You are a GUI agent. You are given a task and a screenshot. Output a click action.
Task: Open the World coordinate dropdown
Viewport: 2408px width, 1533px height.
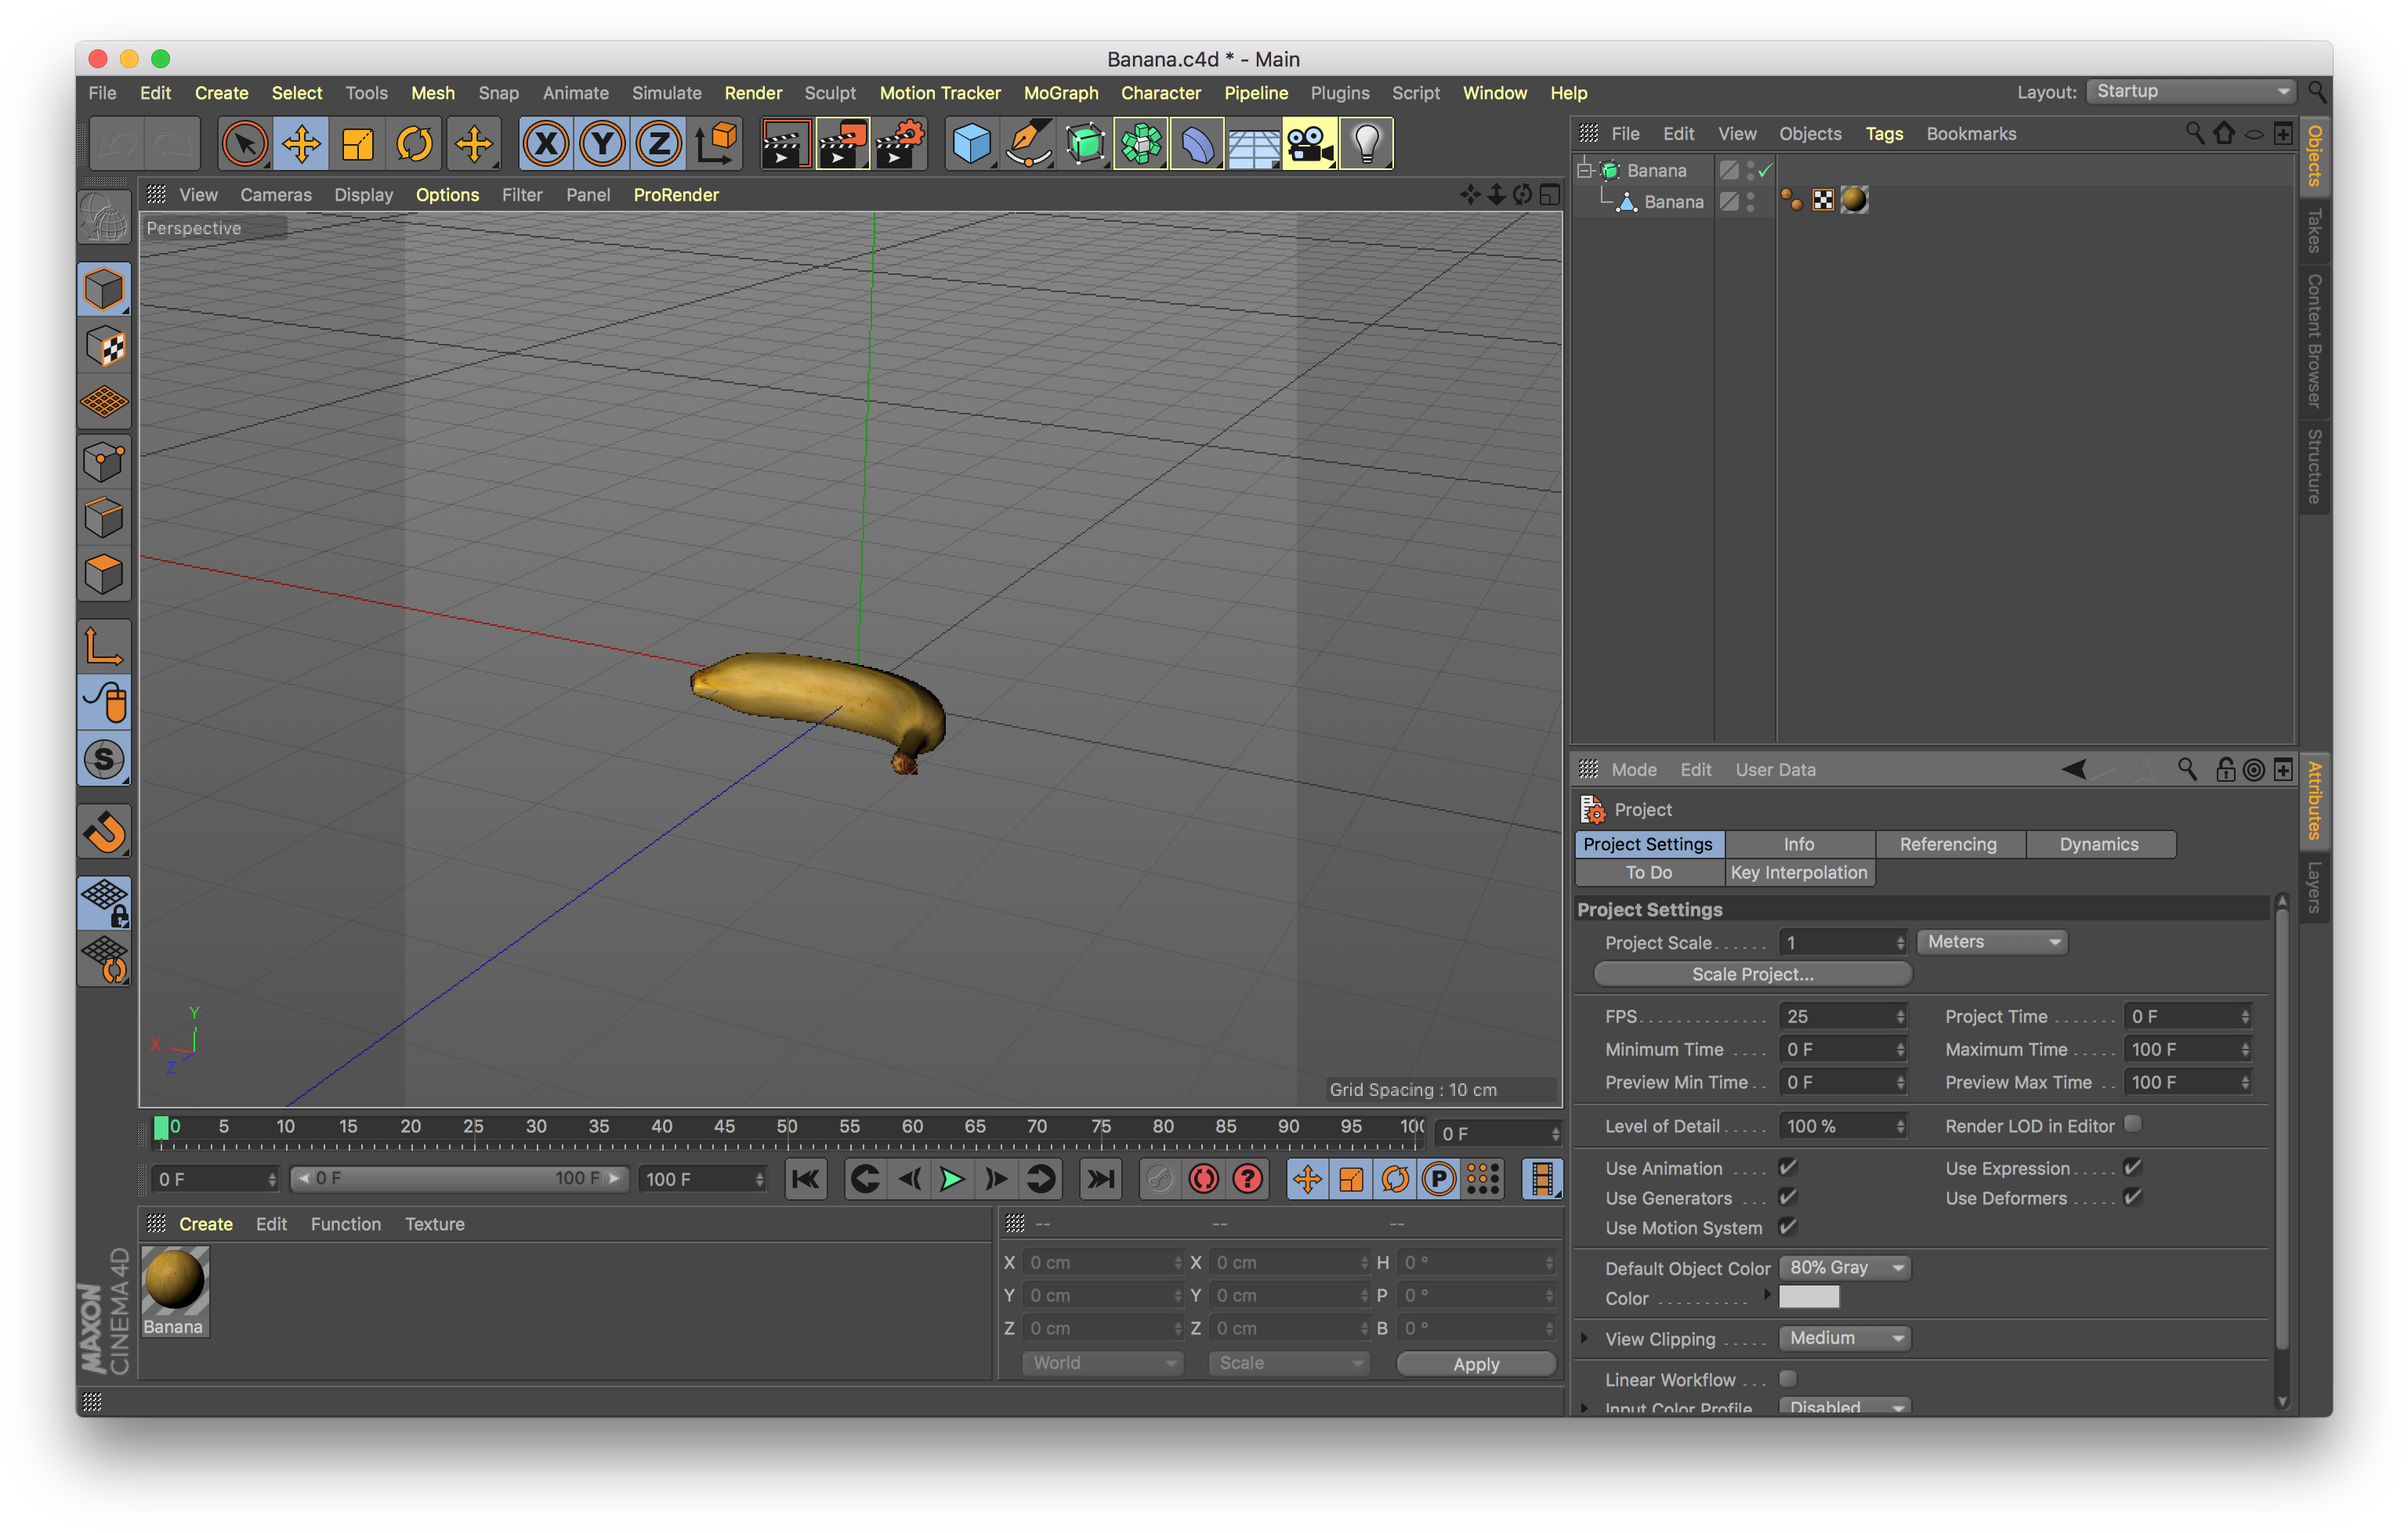(1102, 1363)
